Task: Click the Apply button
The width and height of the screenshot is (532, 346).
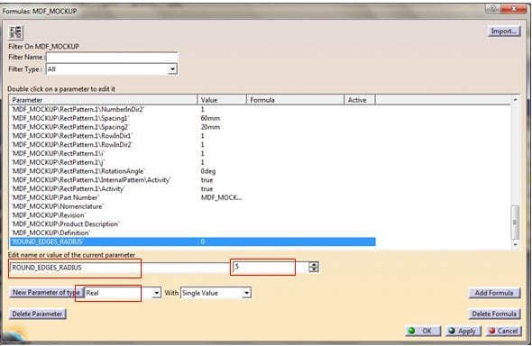Action: pyautogui.click(x=463, y=331)
